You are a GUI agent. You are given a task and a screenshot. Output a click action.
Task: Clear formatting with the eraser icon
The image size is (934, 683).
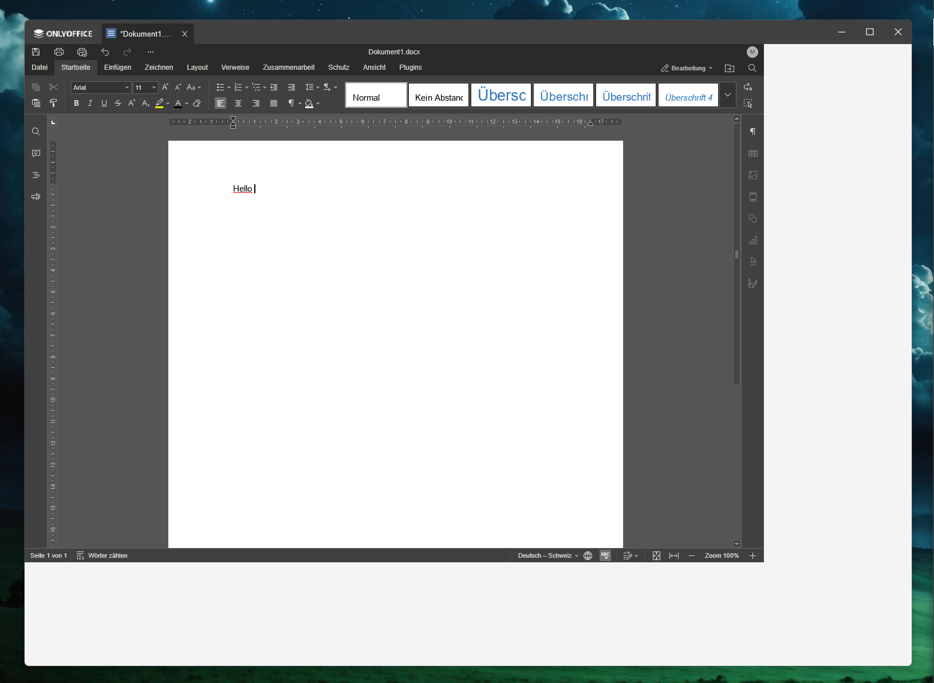197,104
